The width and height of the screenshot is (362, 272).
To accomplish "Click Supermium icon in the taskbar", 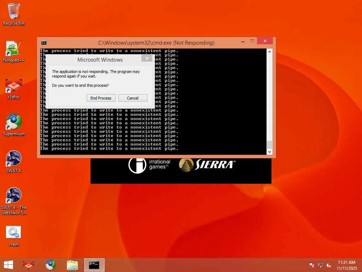I will [x=50, y=265].
